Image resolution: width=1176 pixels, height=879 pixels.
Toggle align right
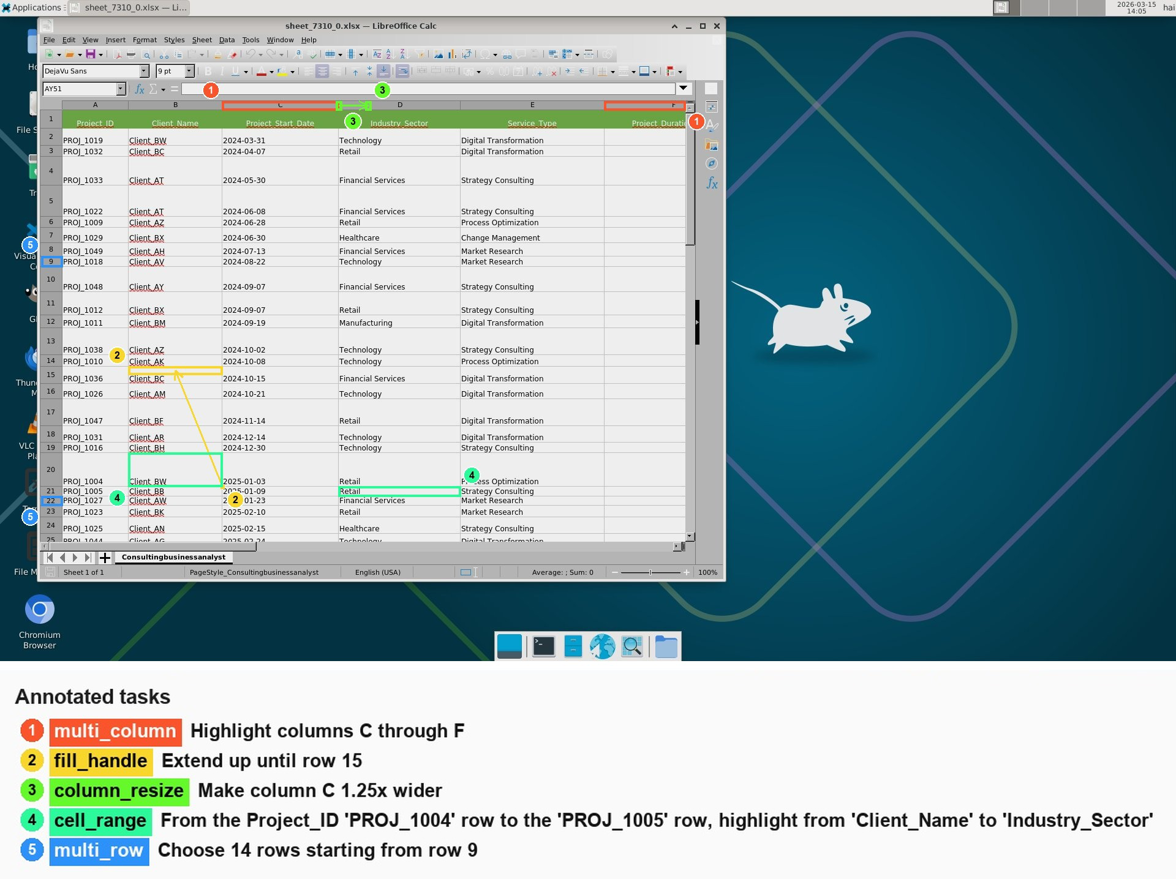point(337,72)
